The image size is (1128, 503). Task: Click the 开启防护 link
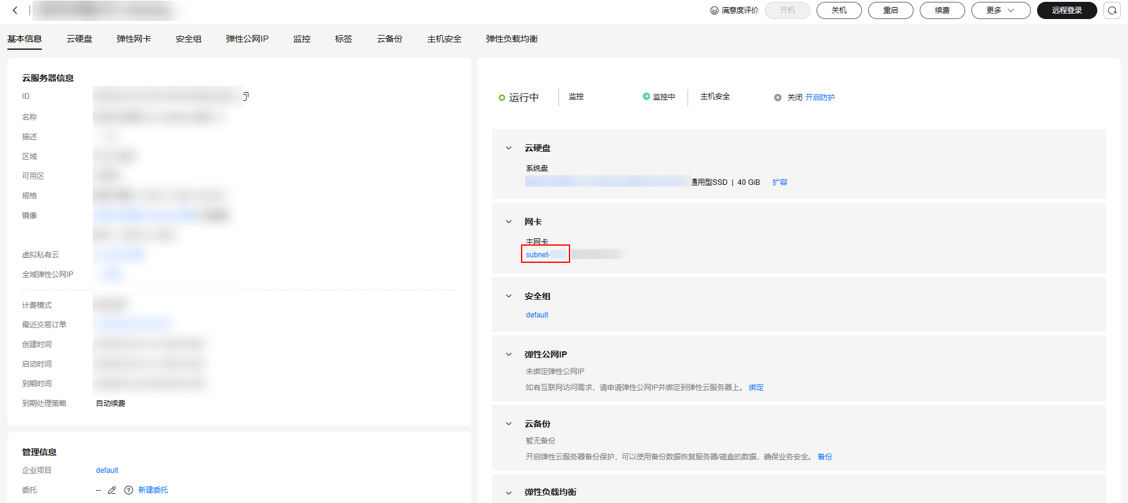820,97
